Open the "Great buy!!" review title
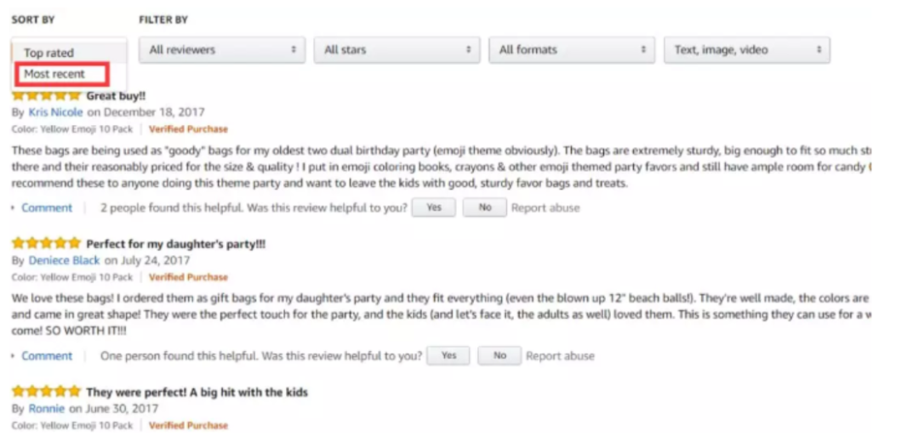 [x=116, y=96]
